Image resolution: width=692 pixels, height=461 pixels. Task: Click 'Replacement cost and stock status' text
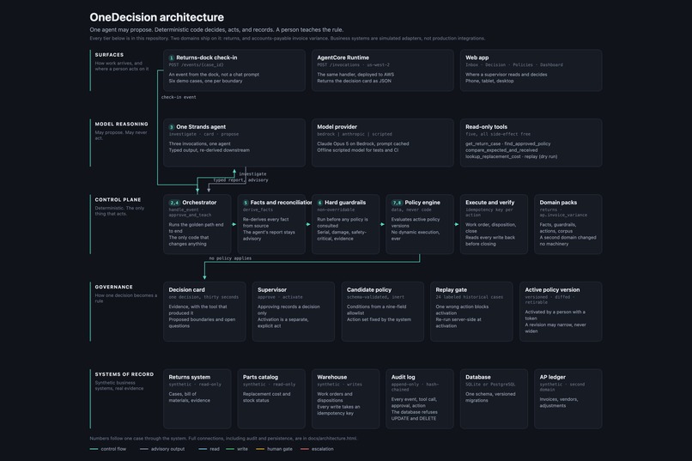[x=266, y=397]
